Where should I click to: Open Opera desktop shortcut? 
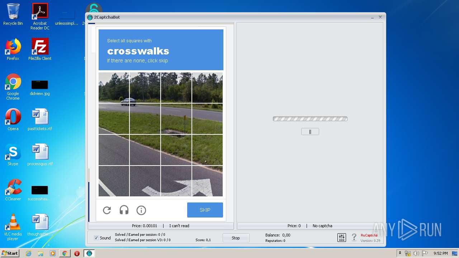point(13,120)
